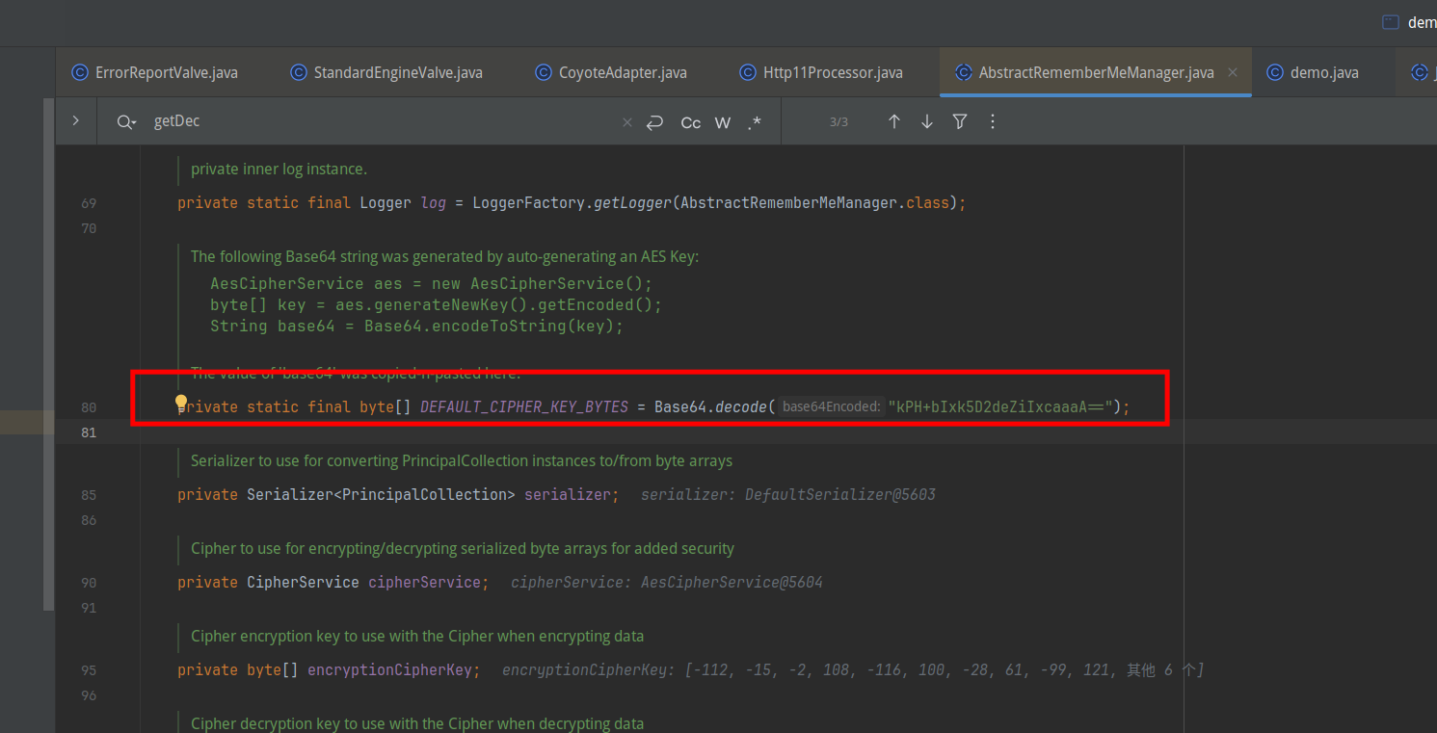Clear the search text

(x=626, y=122)
